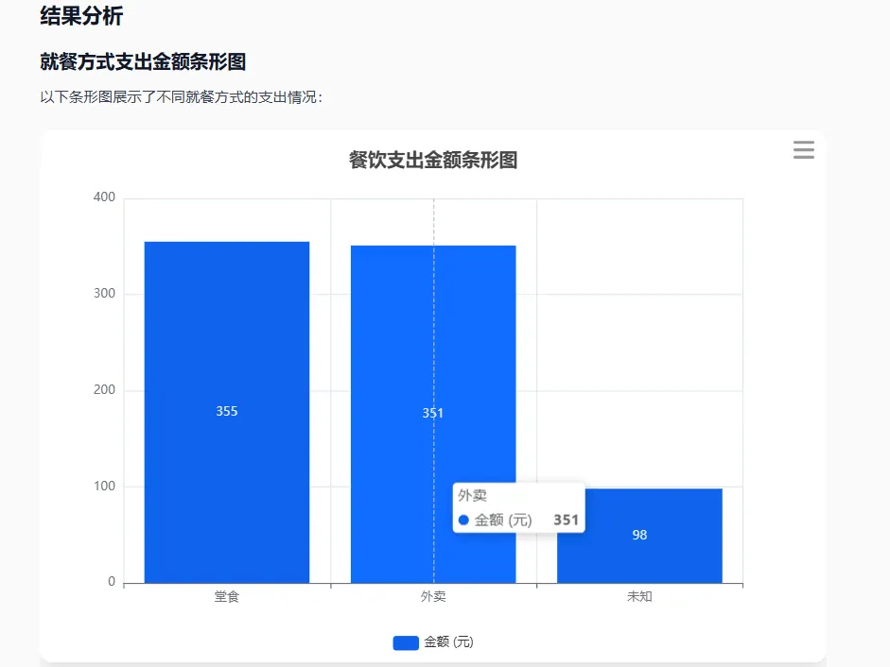Select the 未知 bar
The height and width of the screenshot is (667, 890).
639,536
